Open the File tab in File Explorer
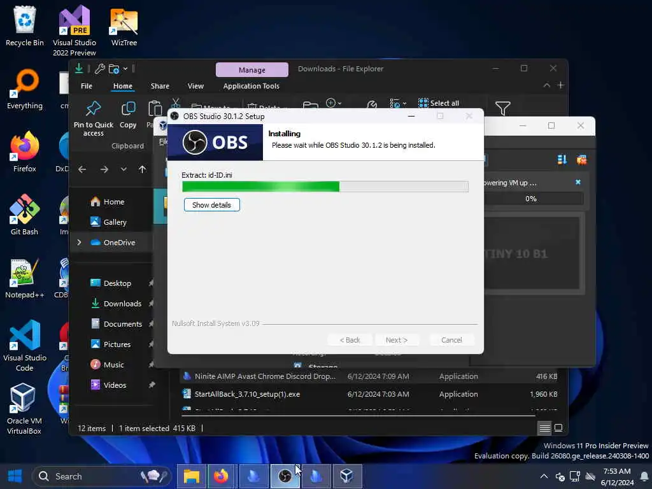The width and height of the screenshot is (652, 489). click(87, 86)
